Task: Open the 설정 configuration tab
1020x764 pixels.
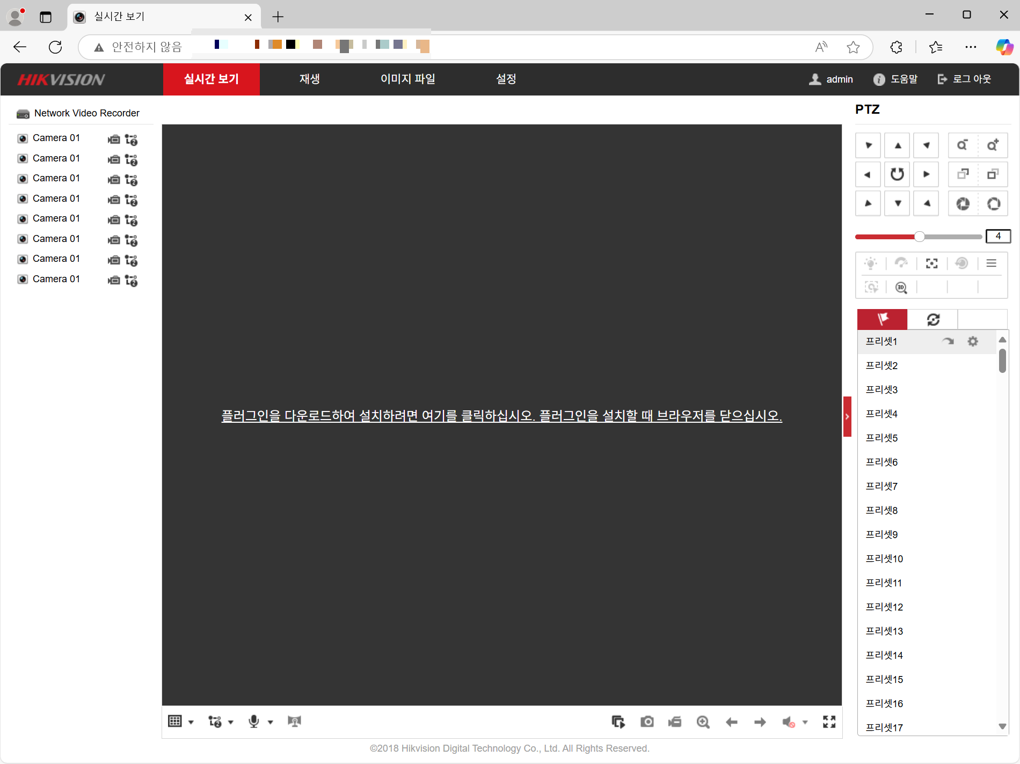Action: [506, 79]
